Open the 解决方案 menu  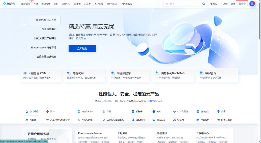[46, 4]
